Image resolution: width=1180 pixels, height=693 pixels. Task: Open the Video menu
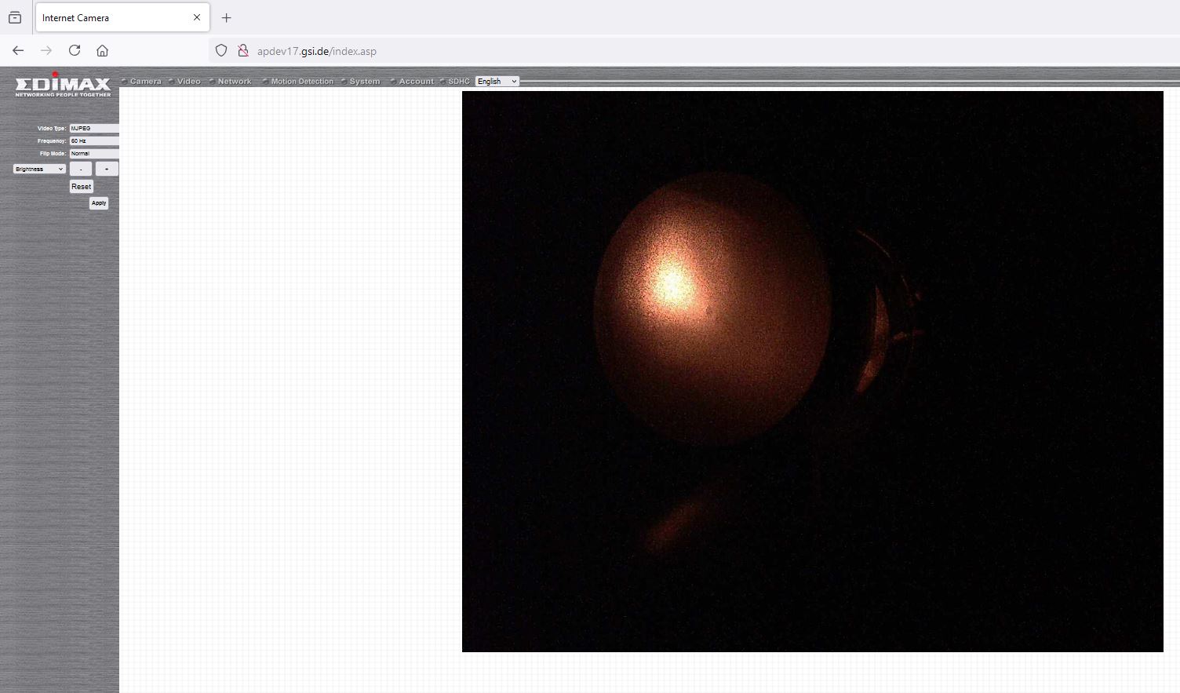(x=188, y=82)
